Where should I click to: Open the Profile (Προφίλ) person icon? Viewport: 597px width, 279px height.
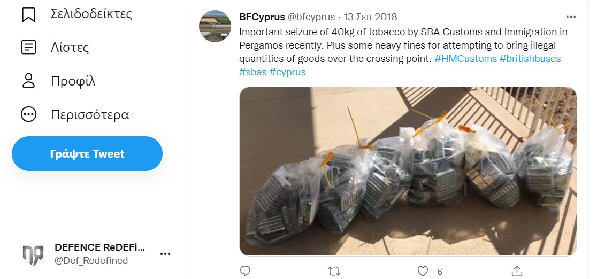(x=28, y=81)
